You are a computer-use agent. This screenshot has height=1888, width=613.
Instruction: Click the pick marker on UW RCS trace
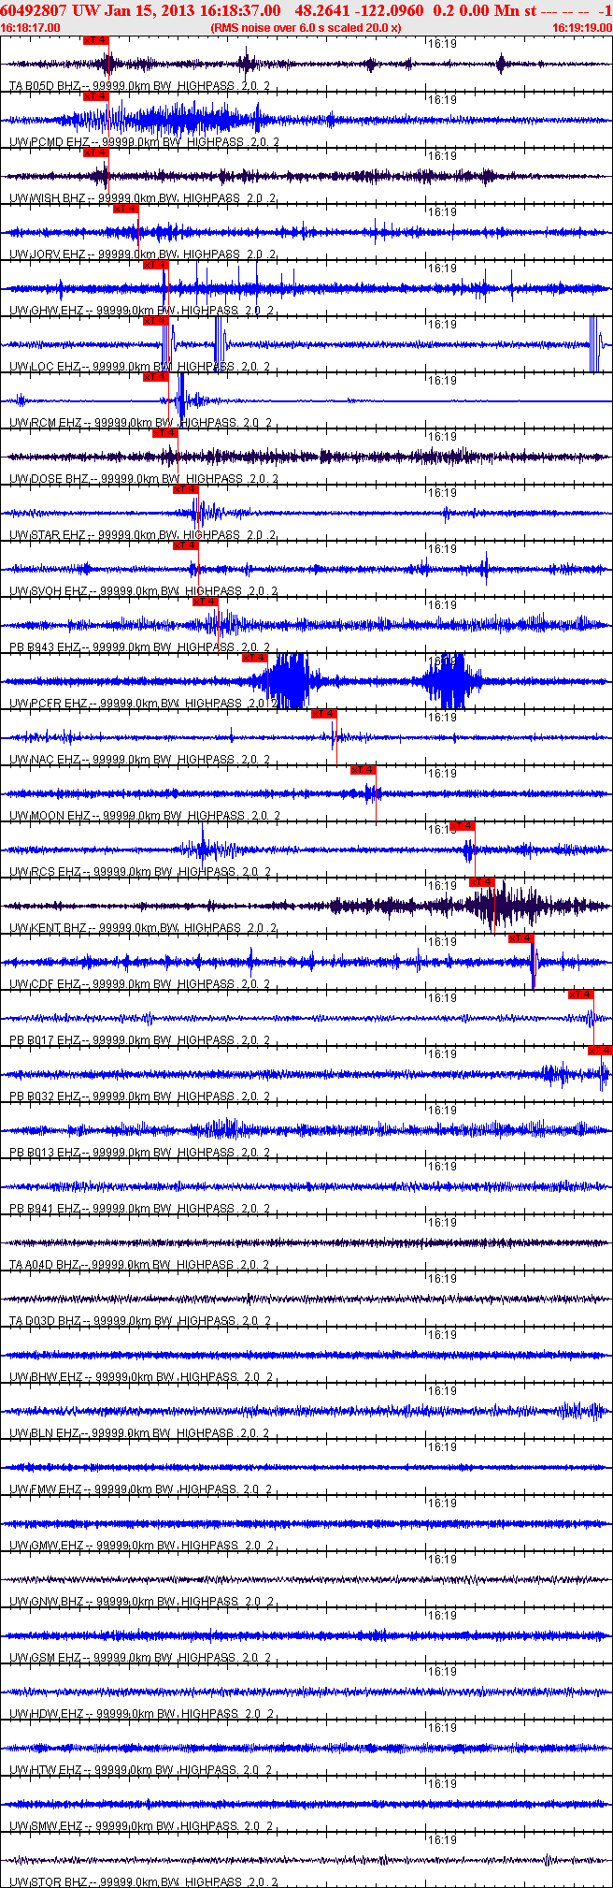(x=463, y=826)
